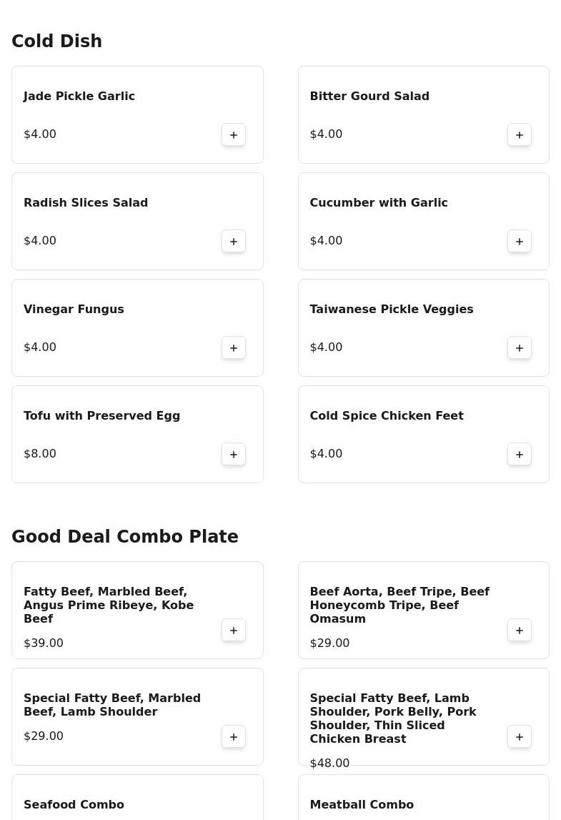Select the Meatball Combo item
The width and height of the screenshot is (561, 820).
pos(362,804)
